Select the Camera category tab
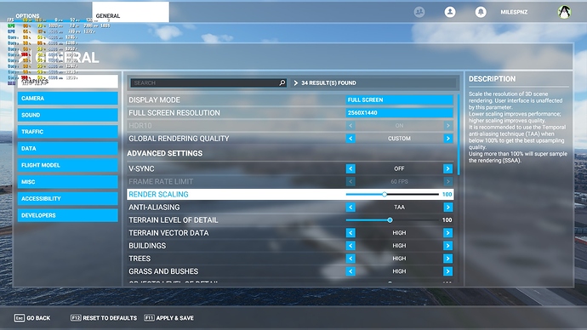The height and width of the screenshot is (330, 587). 68,99
